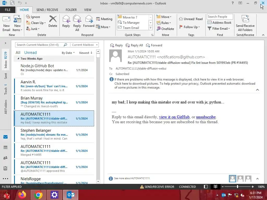
Task: Click Reply in the reading pane
Action: pyautogui.click(x=117, y=45)
